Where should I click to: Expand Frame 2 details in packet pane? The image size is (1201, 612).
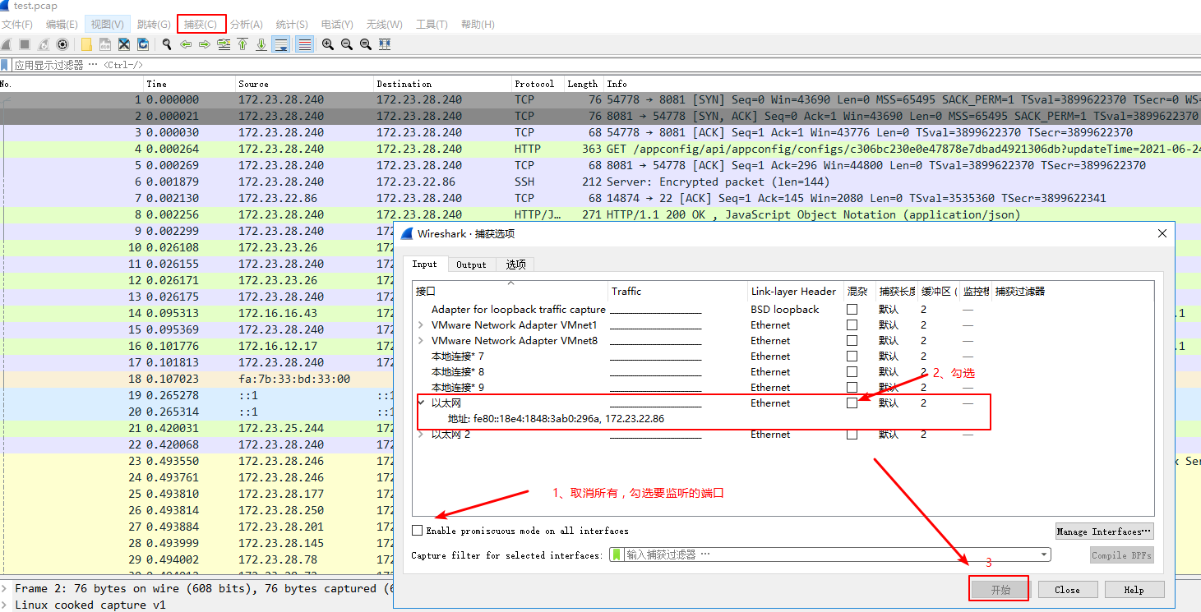[5, 588]
